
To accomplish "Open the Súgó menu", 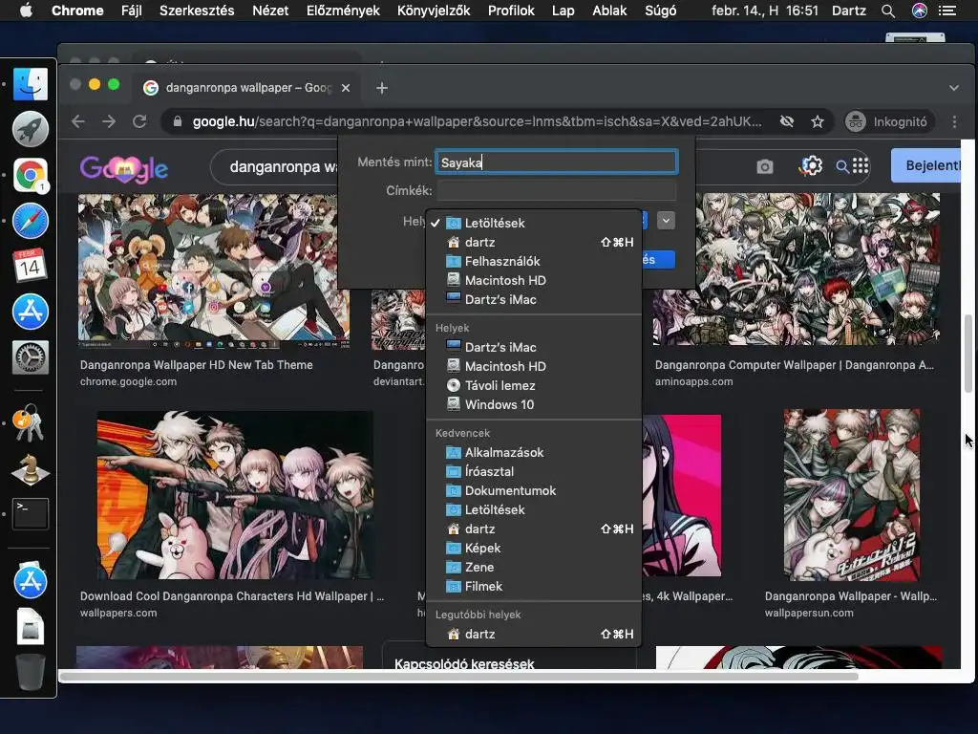I will point(661,11).
